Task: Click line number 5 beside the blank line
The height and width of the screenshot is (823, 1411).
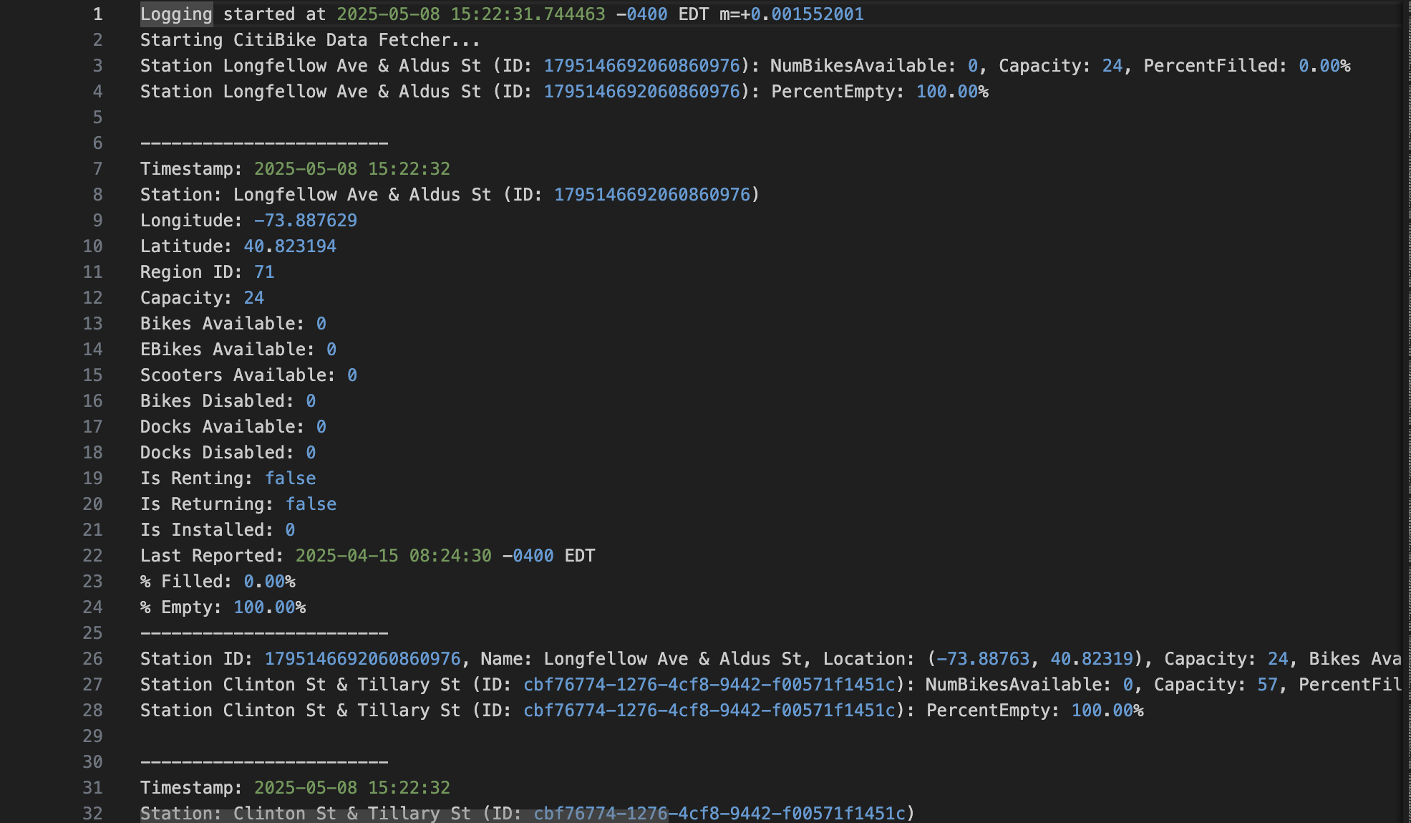Action: 97,117
